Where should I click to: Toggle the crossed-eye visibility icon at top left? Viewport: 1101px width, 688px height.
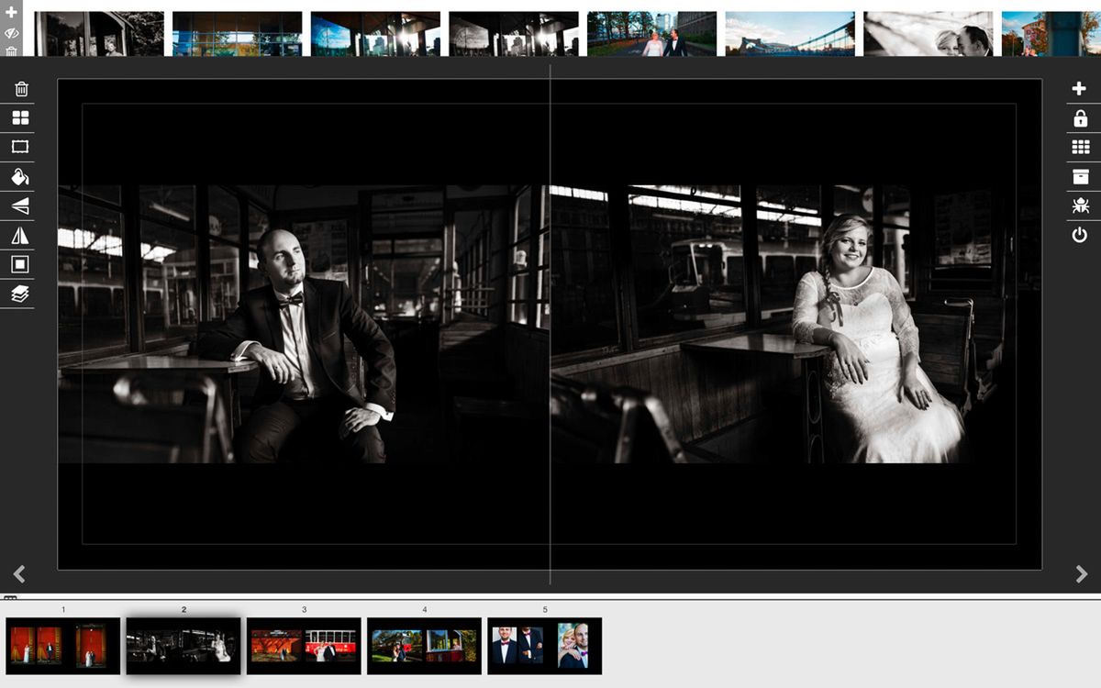11,32
